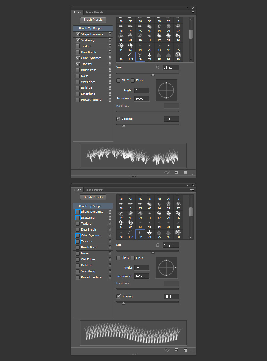This screenshot has height=361, width=267.
Task: Click Scattering lock icon in upper panel
Action: pos(110,40)
